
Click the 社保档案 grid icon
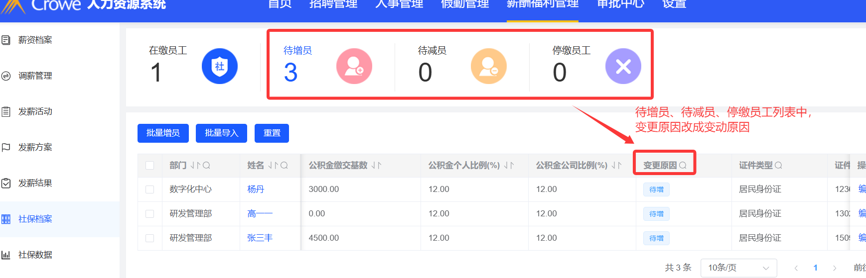pos(6,219)
